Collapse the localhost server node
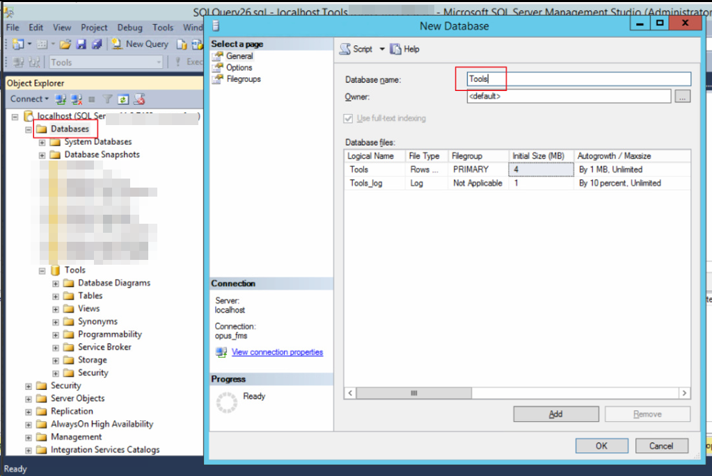This screenshot has width=712, height=476. coord(15,117)
